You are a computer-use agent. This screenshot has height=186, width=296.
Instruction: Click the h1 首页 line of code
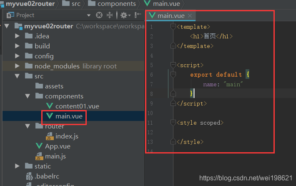211,36
